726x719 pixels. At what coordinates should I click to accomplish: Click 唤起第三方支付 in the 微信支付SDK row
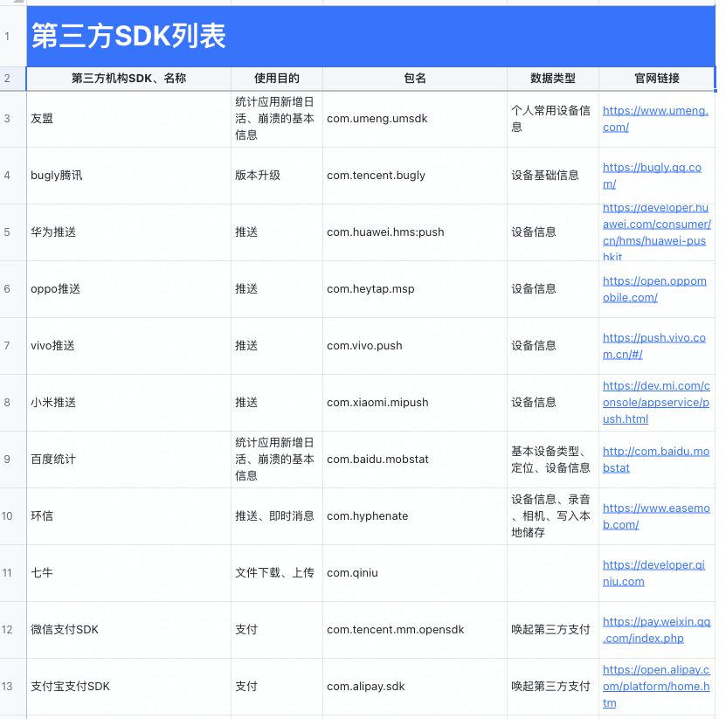pos(553,630)
